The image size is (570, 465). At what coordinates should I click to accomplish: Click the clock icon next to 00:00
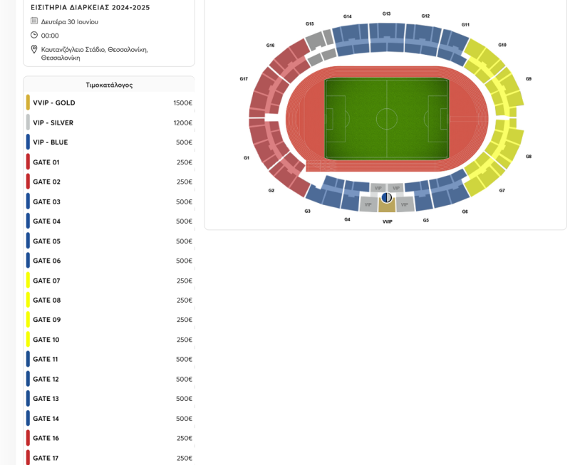pos(34,35)
